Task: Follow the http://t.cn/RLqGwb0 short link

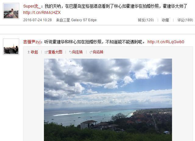Action: tap(166, 42)
